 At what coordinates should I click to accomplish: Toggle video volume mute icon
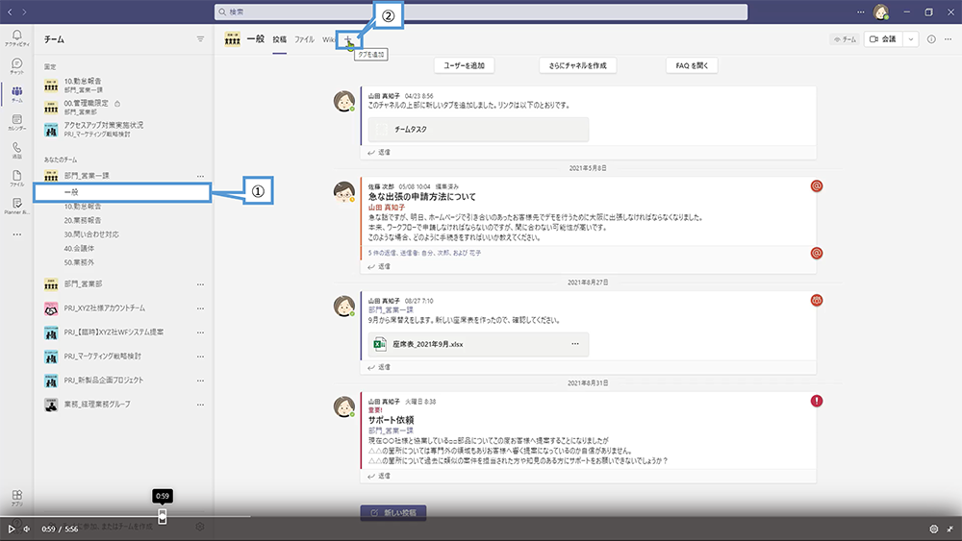click(x=26, y=529)
